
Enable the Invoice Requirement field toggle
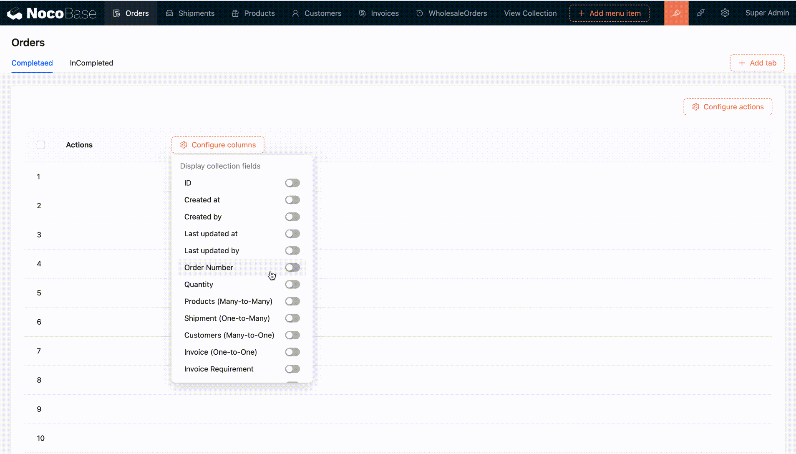coord(292,369)
